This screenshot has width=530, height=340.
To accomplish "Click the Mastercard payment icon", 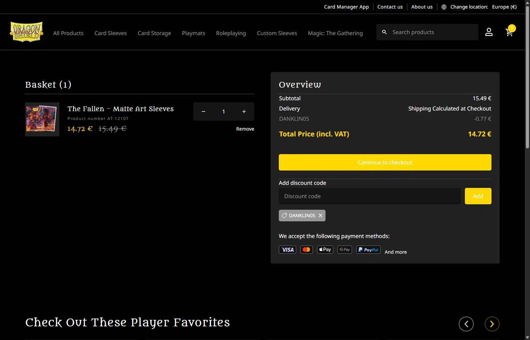I will pyautogui.click(x=306, y=250).
